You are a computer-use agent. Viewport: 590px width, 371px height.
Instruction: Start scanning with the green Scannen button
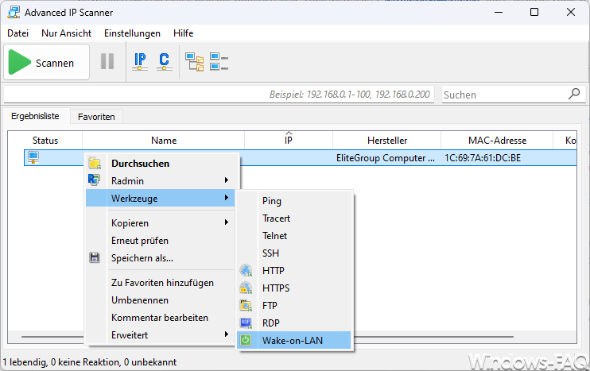46,62
